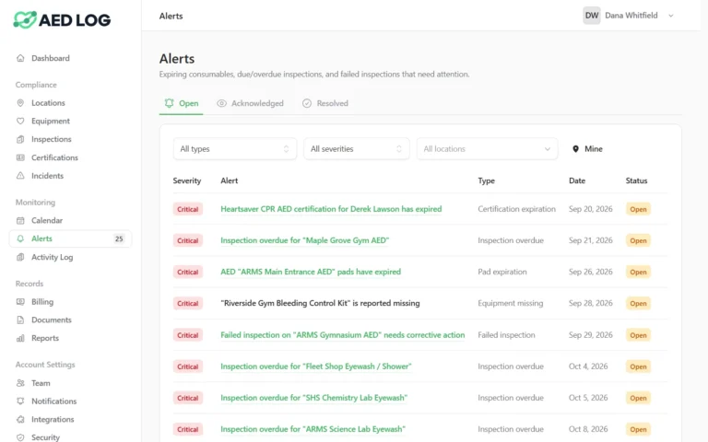Click the Certifications card icon

pos(20,157)
